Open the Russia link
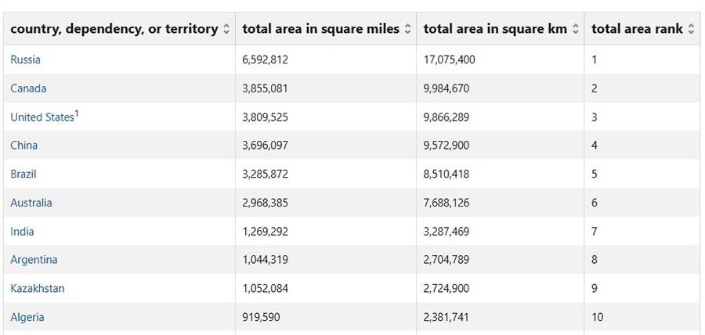705x335 pixels. (x=25, y=59)
